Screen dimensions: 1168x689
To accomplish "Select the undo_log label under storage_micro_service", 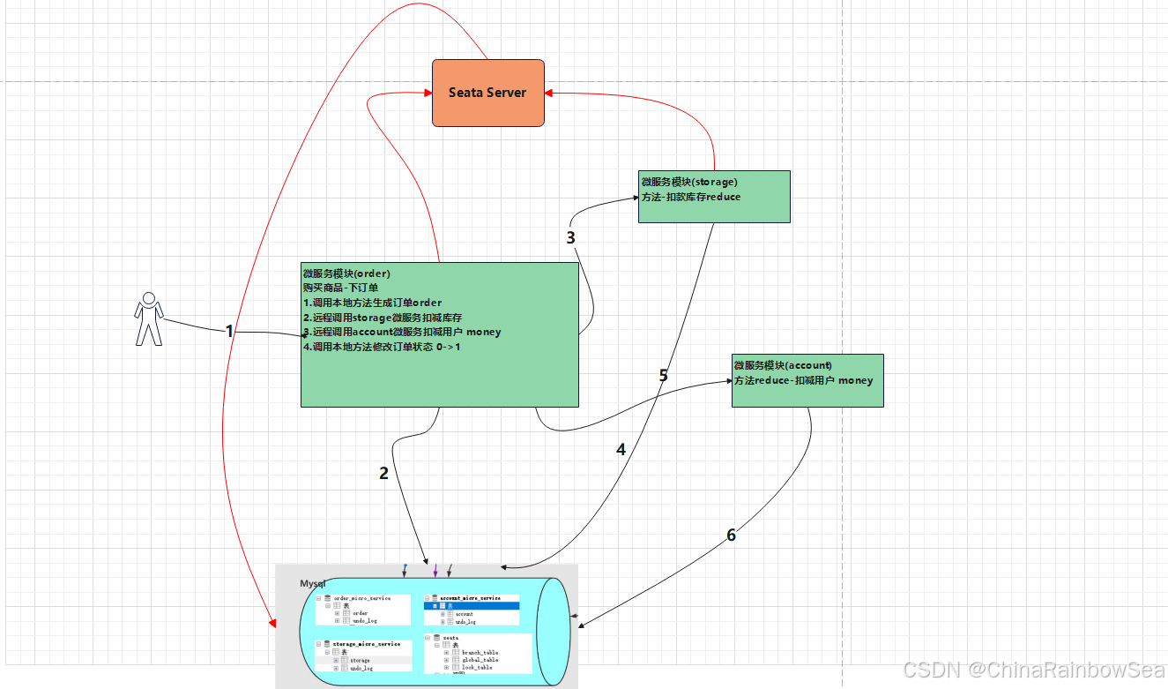I will pyautogui.click(x=361, y=669).
